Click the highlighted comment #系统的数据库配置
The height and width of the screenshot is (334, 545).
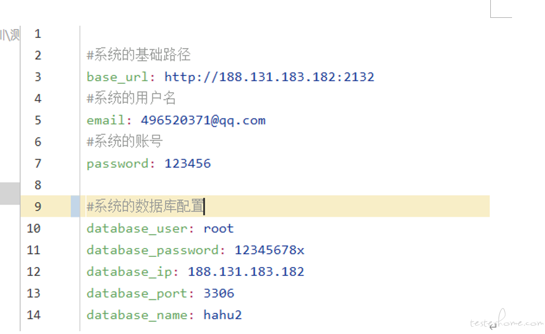pos(145,207)
